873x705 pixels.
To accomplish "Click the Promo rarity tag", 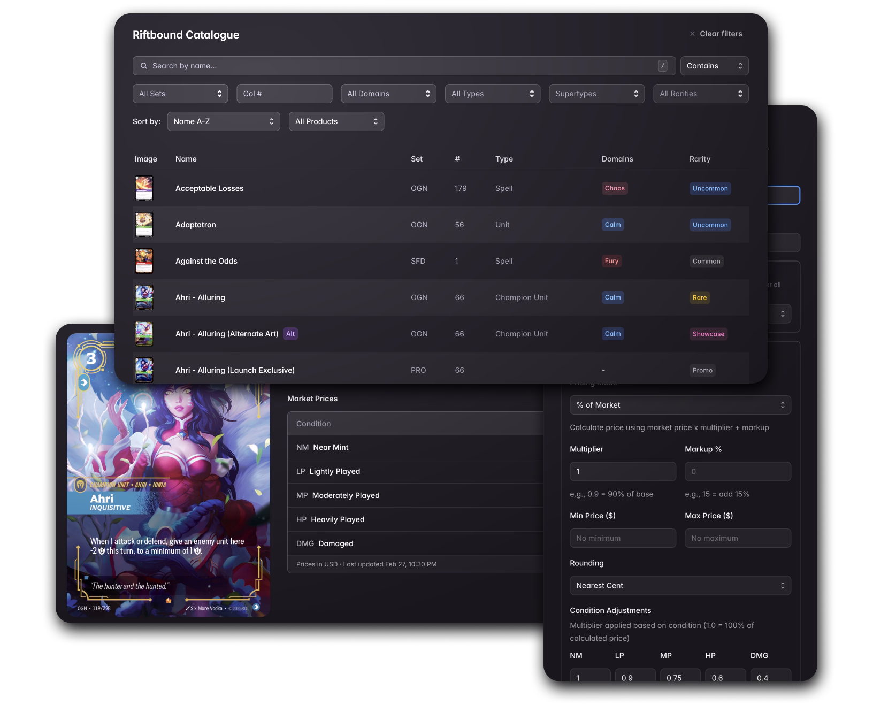I will click(702, 370).
